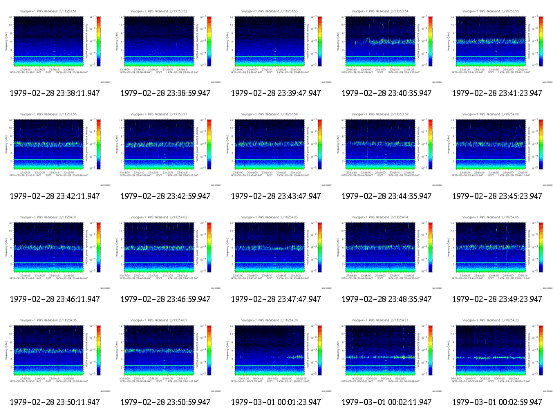The image size is (553, 412).
Task: Click the caption 1979-02-28 23:40:35.947
Action: [x=386, y=93]
